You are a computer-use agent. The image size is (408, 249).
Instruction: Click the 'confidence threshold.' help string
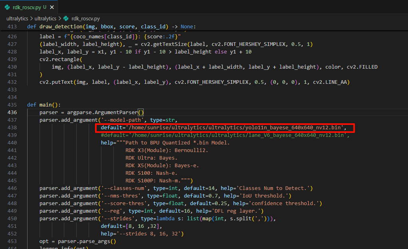point(285,204)
